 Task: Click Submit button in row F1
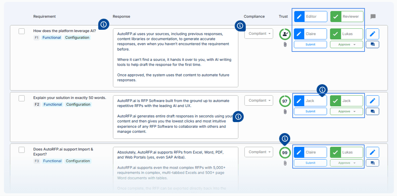(310, 44)
